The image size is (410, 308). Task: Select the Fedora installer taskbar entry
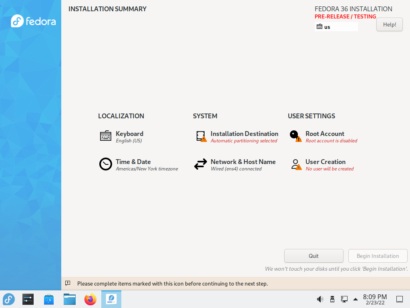click(x=111, y=299)
